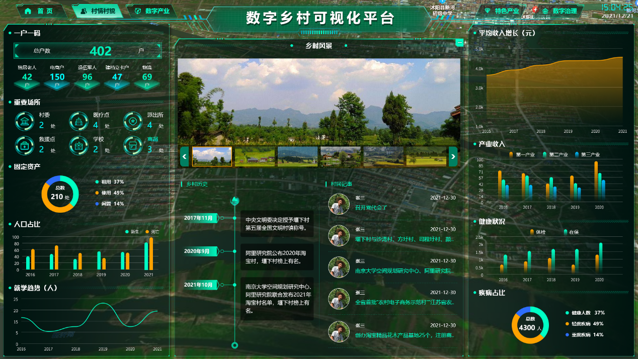The image size is (638, 359).
Task: Switch to the 村情村貌 tab
Action: coord(98,11)
